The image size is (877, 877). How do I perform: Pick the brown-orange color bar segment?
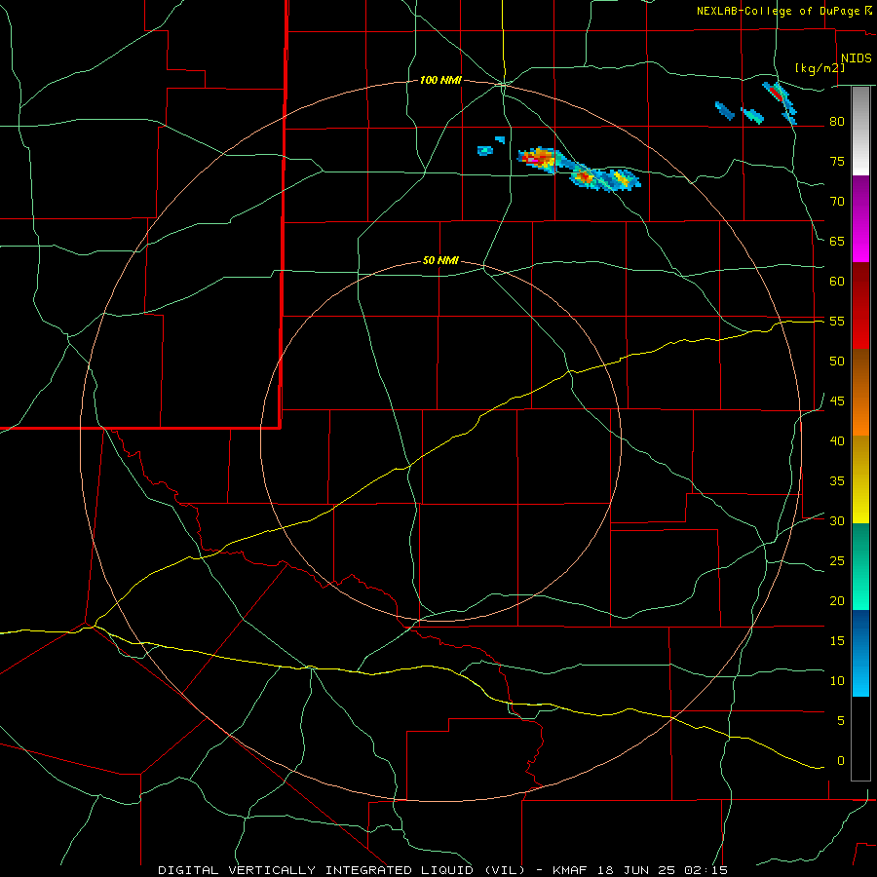860,393
